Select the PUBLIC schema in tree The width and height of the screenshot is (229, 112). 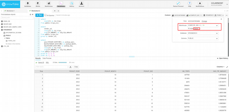coord(8,35)
